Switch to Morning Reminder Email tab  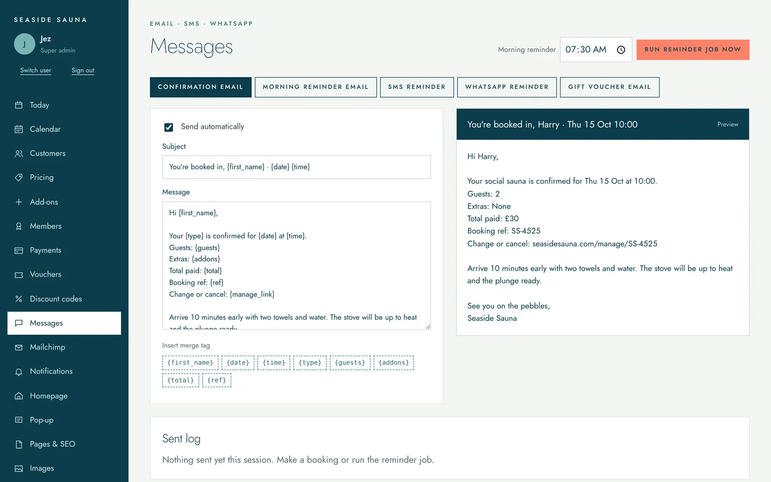point(316,87)
